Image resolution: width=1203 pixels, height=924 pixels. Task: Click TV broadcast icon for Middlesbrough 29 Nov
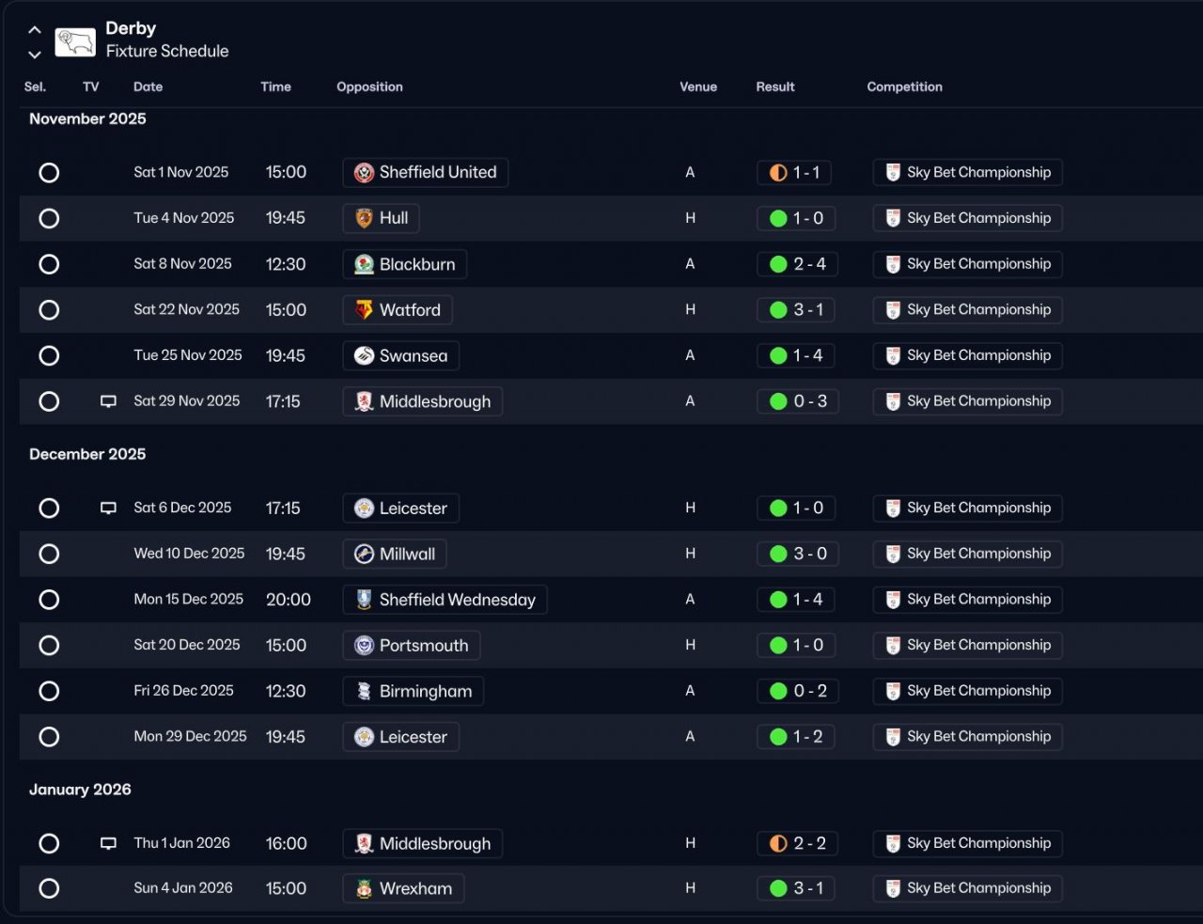(x=109, y=401)
